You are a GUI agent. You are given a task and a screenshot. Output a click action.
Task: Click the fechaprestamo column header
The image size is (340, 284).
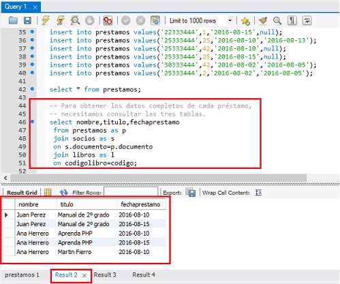point(141,204)
